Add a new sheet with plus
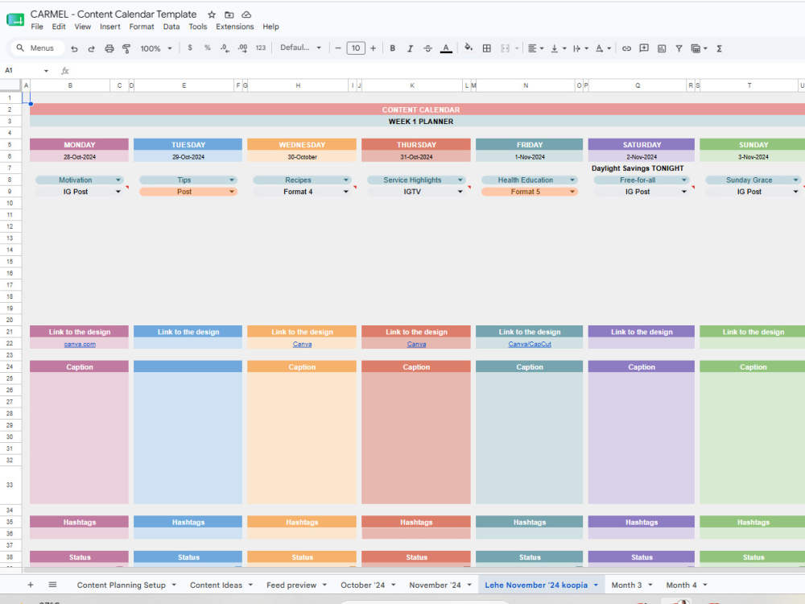Image resolution: width=805 pixels, height=604 pixels. pos(31,585)
